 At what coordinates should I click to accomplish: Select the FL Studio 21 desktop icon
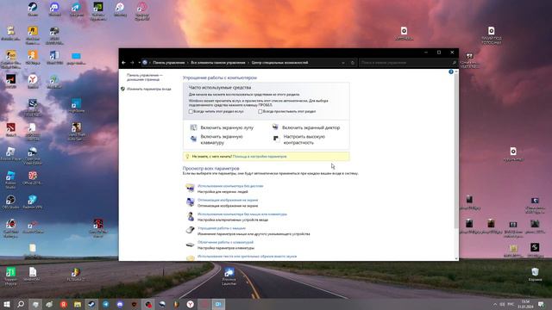pos(77,274)
